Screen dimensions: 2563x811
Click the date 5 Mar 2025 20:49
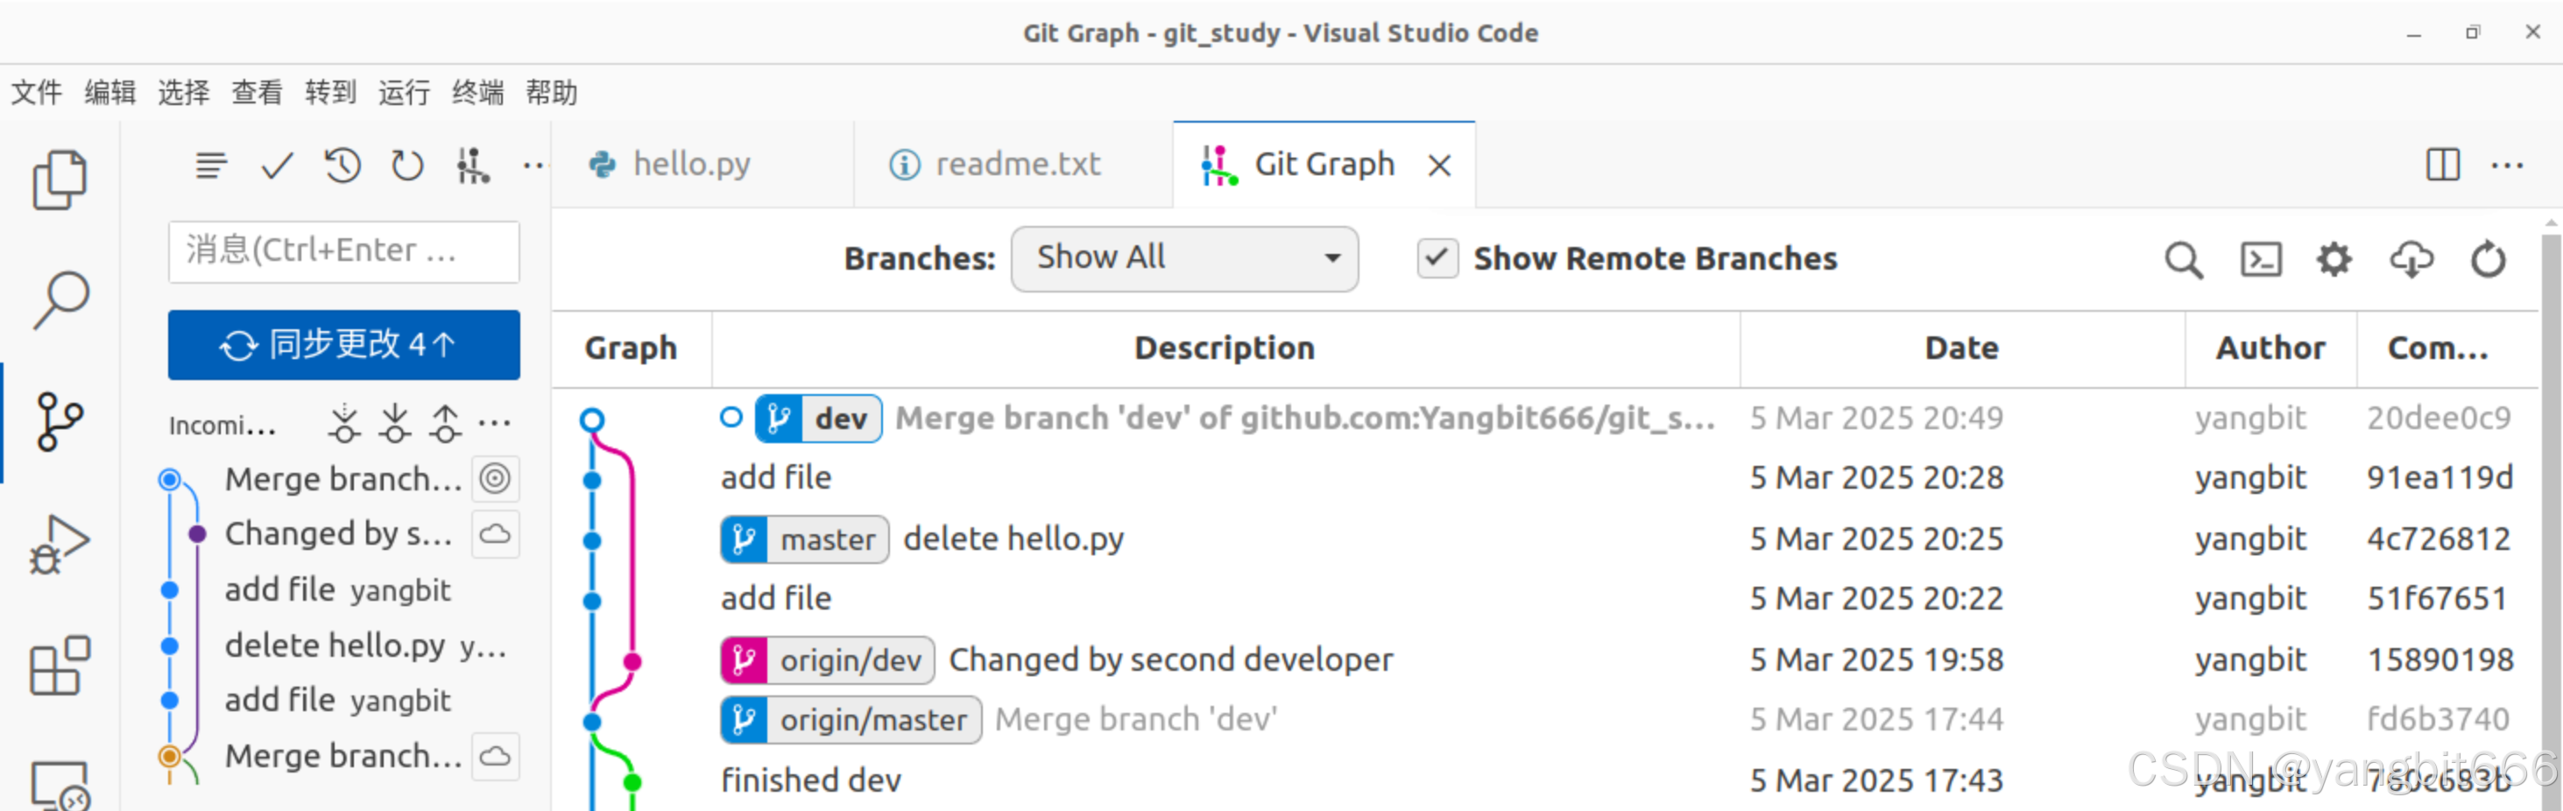coord(1876,419)
